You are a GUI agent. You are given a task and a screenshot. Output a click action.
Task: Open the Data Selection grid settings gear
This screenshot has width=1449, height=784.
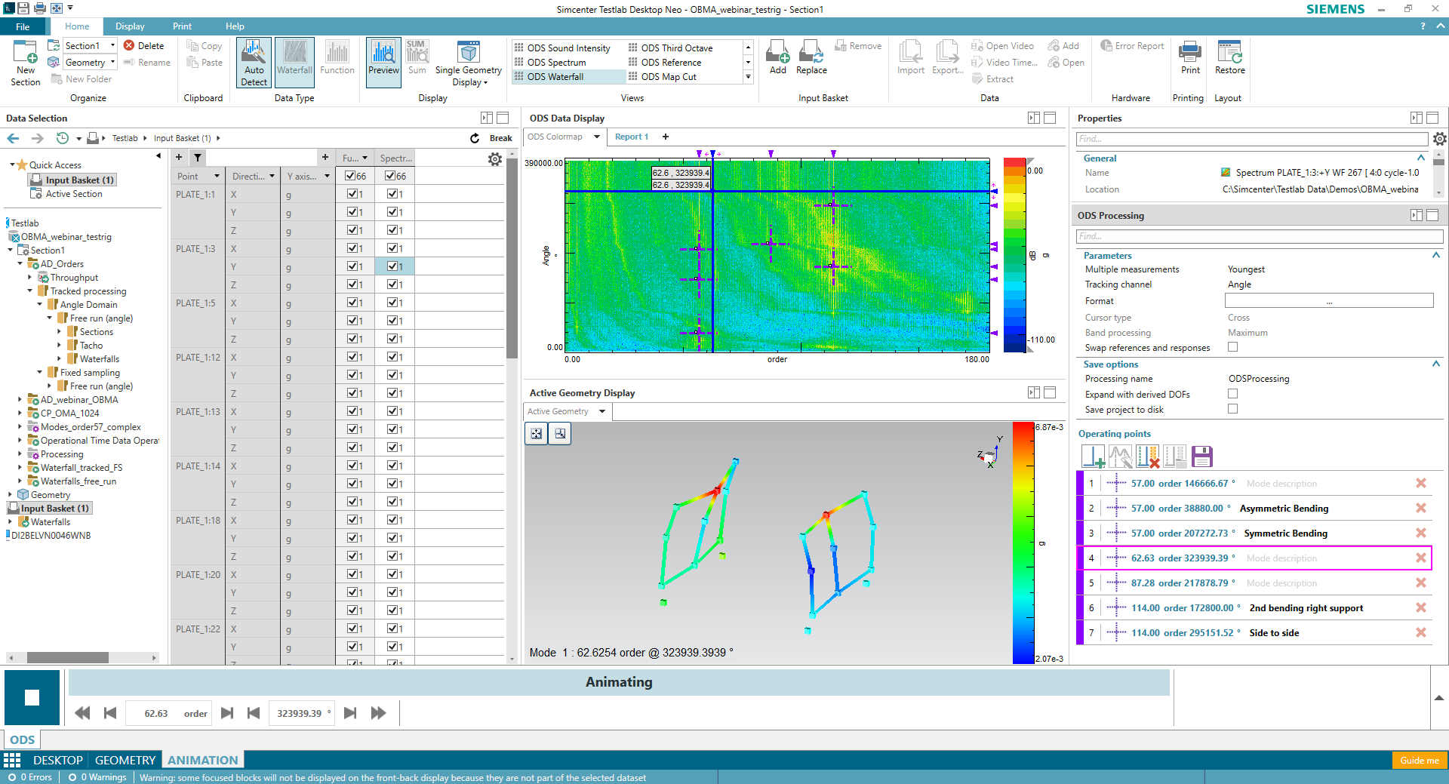click(x=495, y=159)
